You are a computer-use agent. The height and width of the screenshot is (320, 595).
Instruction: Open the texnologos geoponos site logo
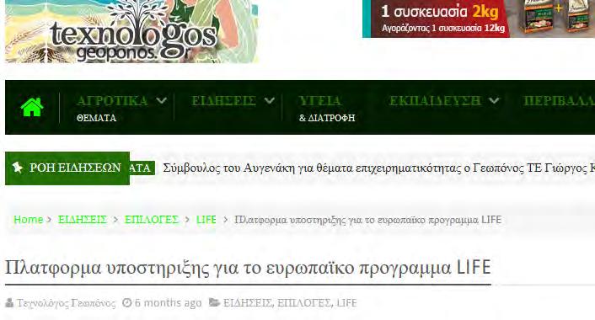[x=131, y=31]
